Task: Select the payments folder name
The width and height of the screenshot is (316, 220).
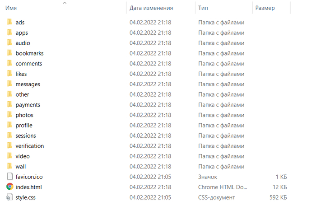Action: click(x=28, y=105)
